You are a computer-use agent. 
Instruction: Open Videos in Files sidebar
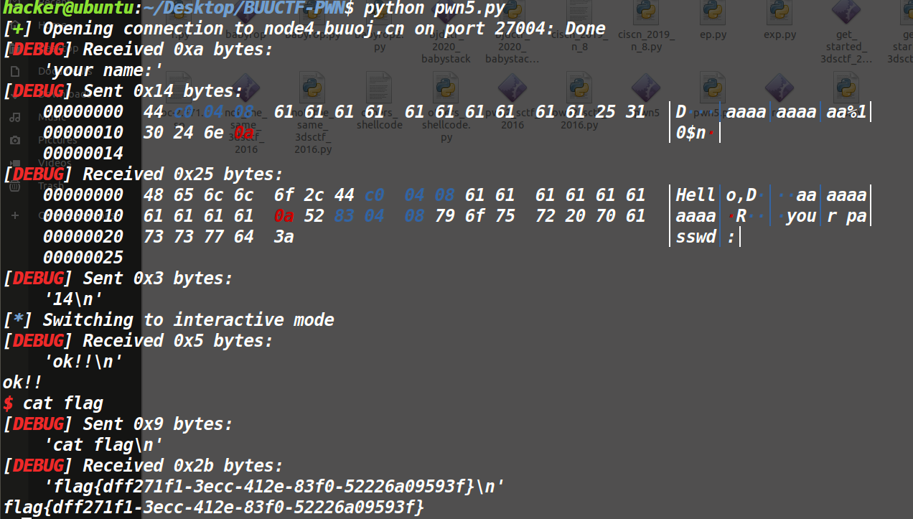pyautogui.click(x=55, y=163)
